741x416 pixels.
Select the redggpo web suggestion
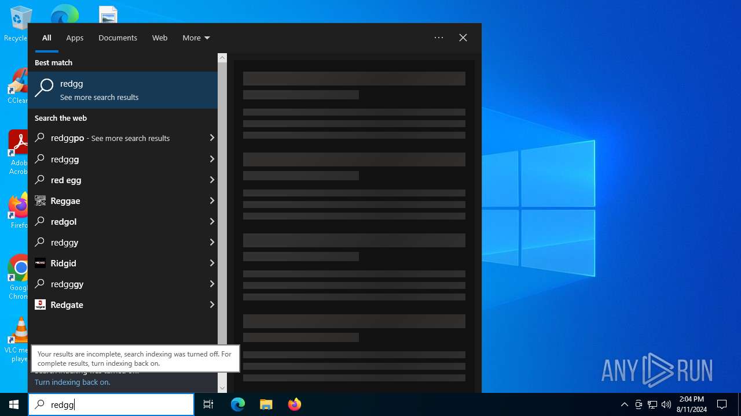(x=118, y=138)
